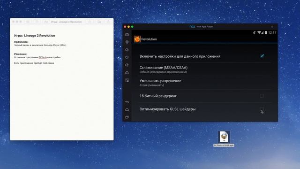Enable the '16-битный рендеринг' checkbox
The height and width of the screenshot is (169, 300).
(x=262, y=96)
